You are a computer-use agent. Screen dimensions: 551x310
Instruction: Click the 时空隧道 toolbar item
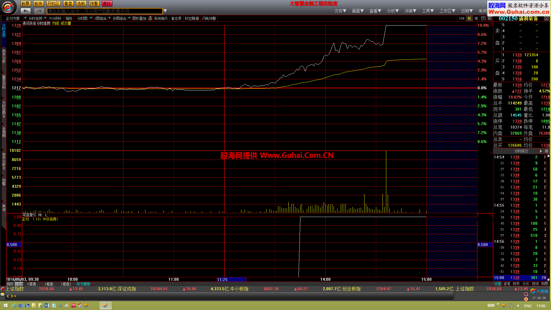click(192, 18)
